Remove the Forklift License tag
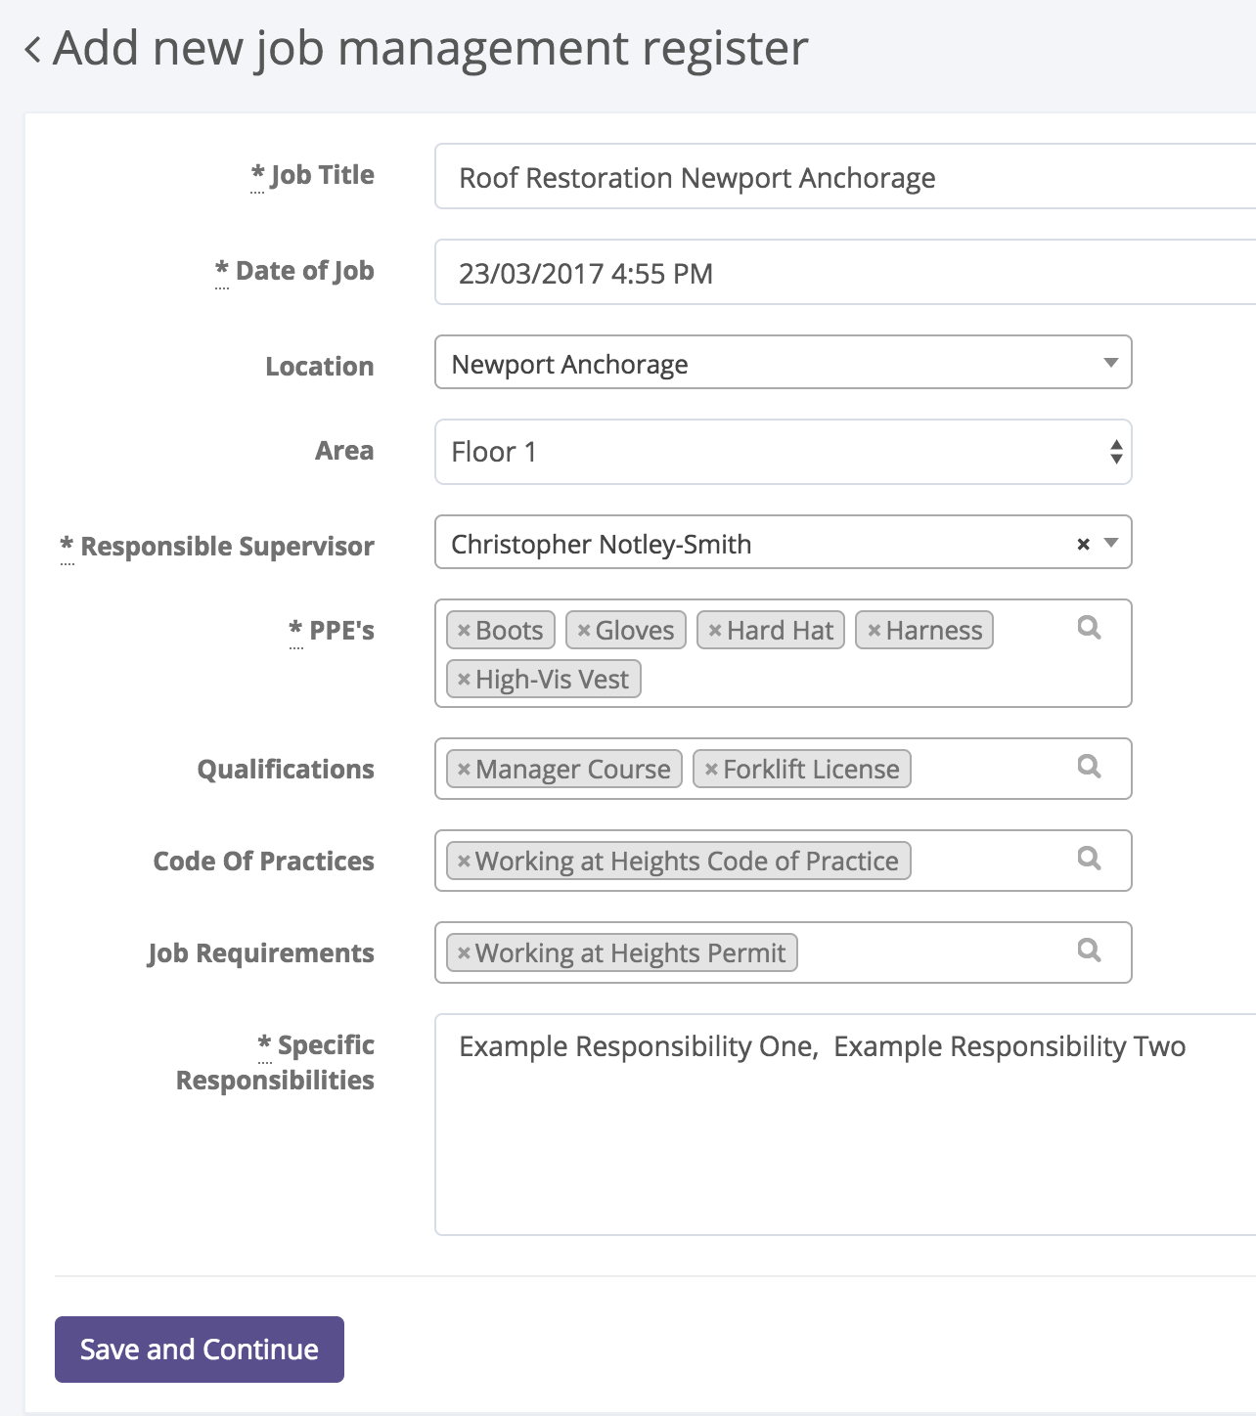Image resolution: width=1256 pixels, height=1416 pixels. (712, 770)
